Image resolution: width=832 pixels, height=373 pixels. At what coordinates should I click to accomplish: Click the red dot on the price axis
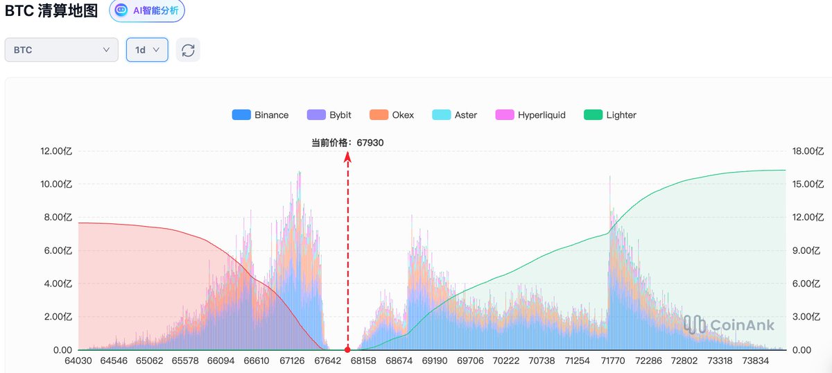(347, 350)
